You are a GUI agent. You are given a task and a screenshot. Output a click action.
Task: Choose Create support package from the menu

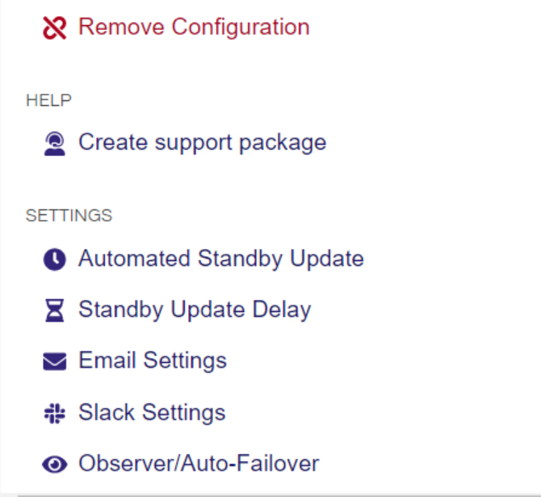click(202, 143)
